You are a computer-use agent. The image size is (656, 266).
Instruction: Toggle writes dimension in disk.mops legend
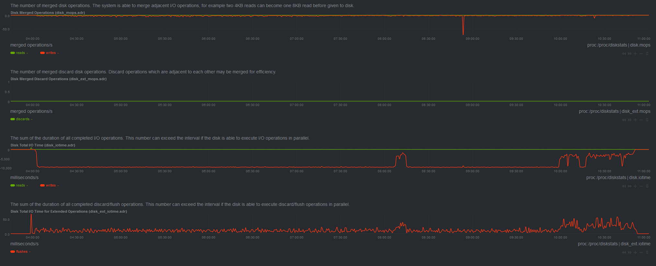[50, 53]
